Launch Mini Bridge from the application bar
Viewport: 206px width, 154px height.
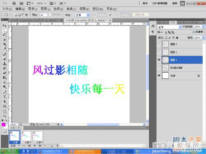click(21, 3)
